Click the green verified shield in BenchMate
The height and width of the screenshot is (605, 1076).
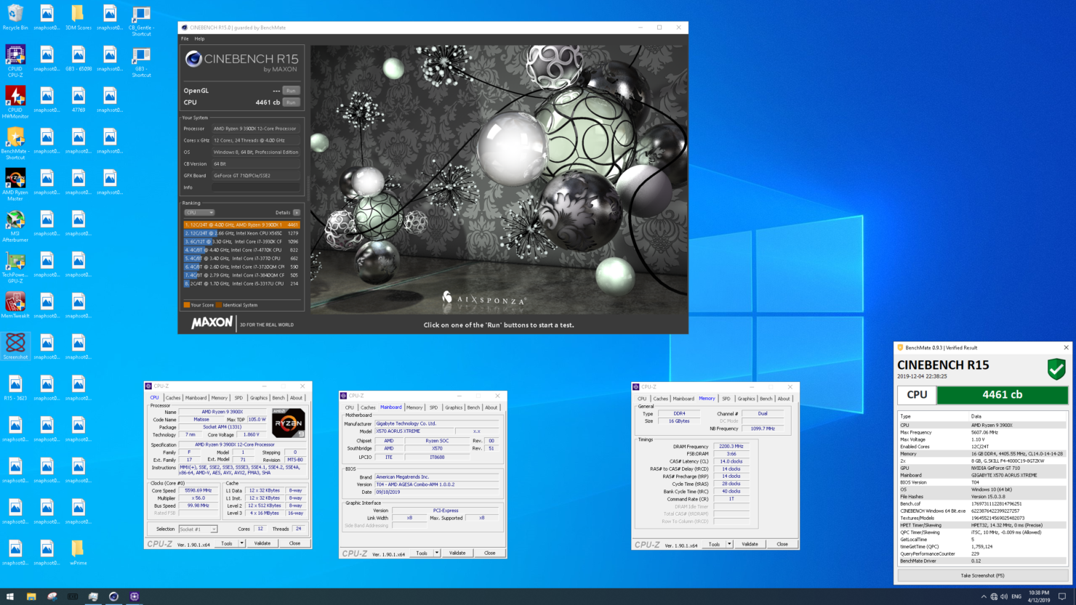coord(1056,369)
